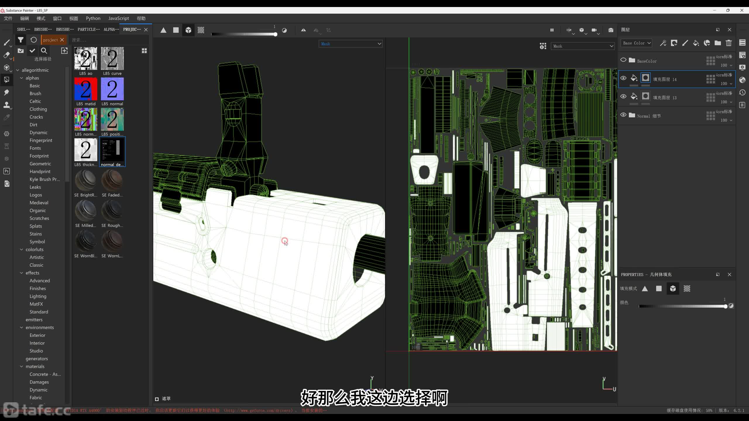The image size is (749, 421).
Task: Select the Paint brush tool
Action: coord(6,43)
